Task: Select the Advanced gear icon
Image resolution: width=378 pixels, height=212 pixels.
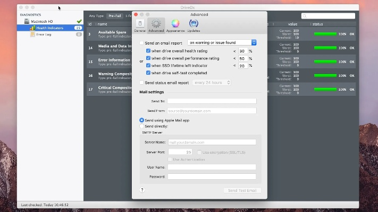Action: tap(156, 24)
